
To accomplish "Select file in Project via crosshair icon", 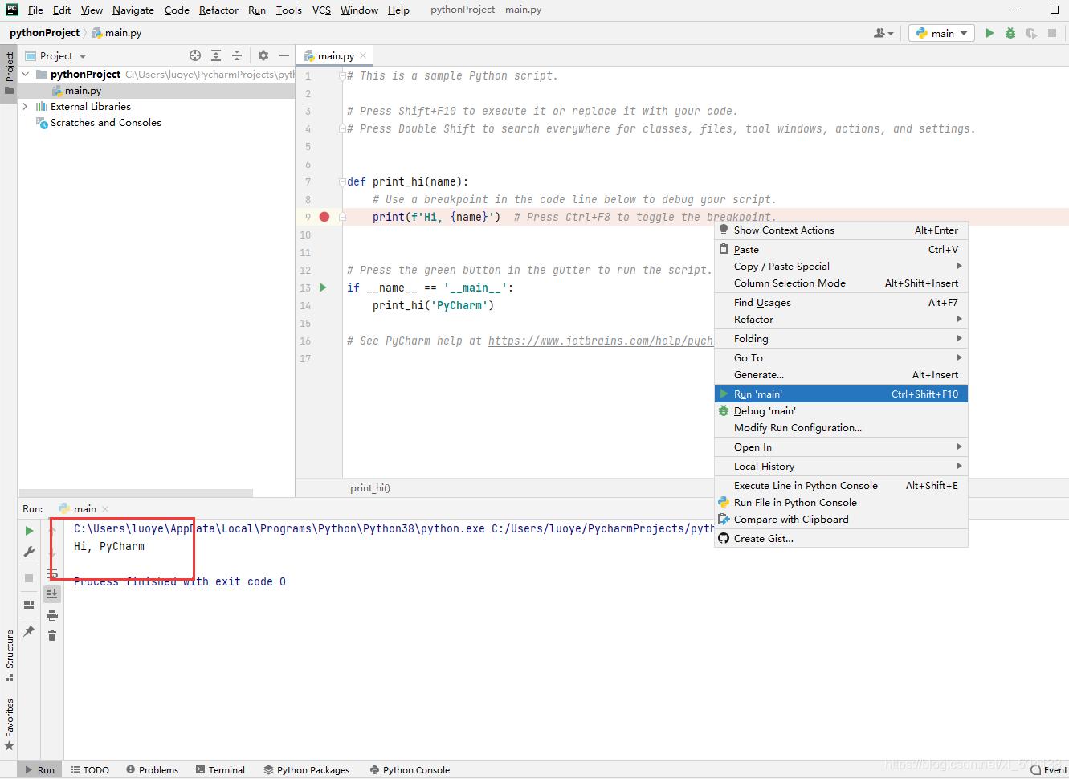I will tap(195, 55).
